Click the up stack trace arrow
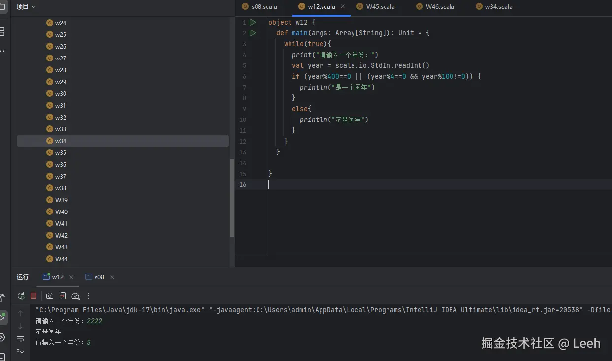612x361 pixels. (20, 313)
